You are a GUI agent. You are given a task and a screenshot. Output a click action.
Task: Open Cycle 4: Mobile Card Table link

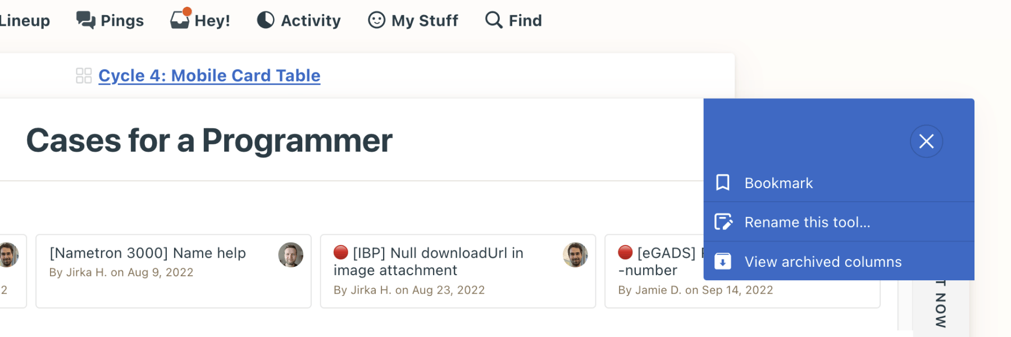[x=209, y=76]
